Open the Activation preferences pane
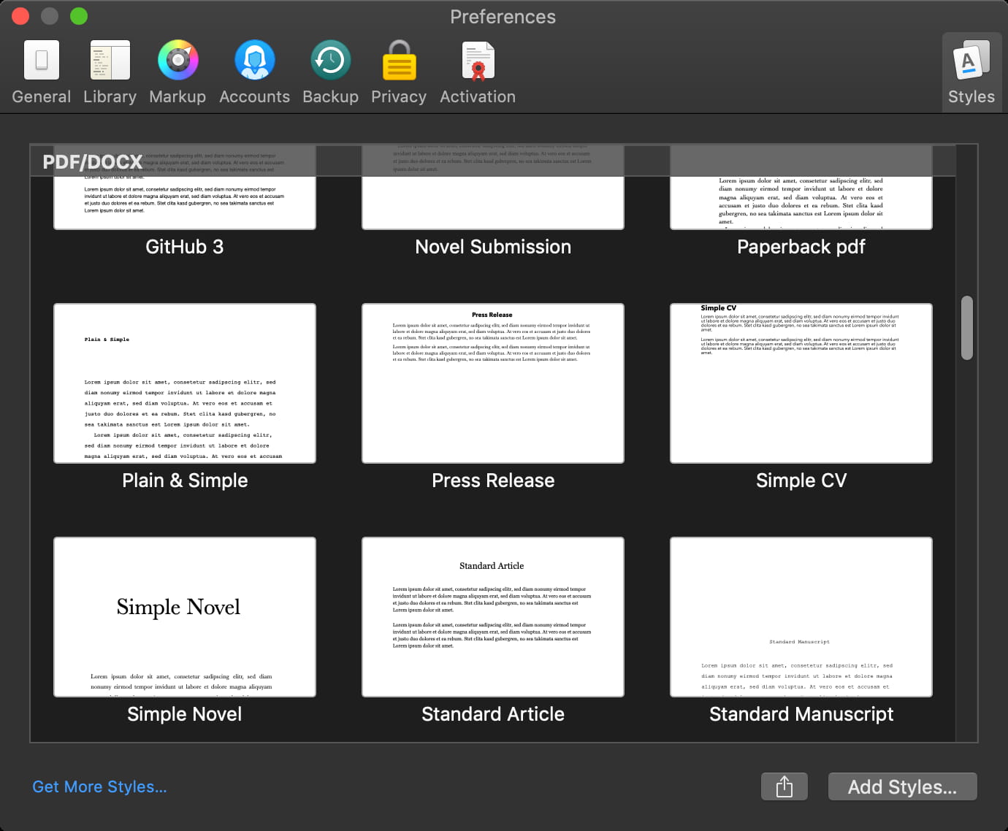The height and width of the screenshot is (831, 1008). coord(478,73)
